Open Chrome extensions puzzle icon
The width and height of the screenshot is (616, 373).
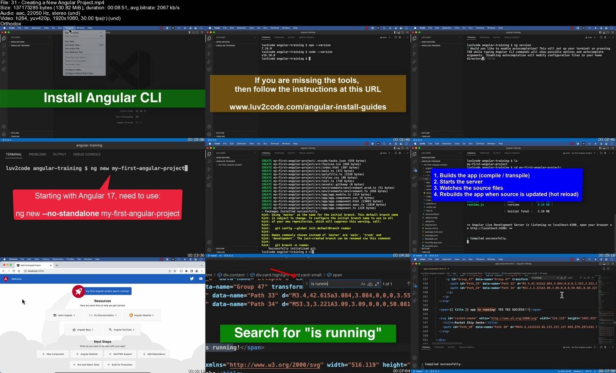186,271
